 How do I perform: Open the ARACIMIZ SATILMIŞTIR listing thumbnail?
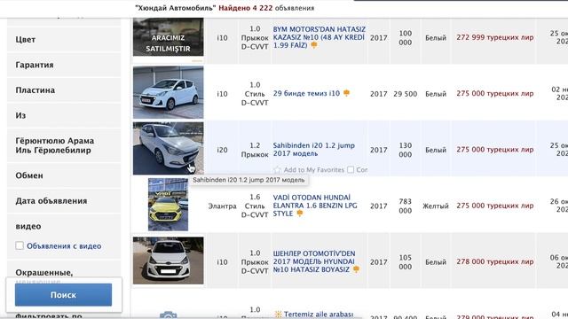[168, 37]
